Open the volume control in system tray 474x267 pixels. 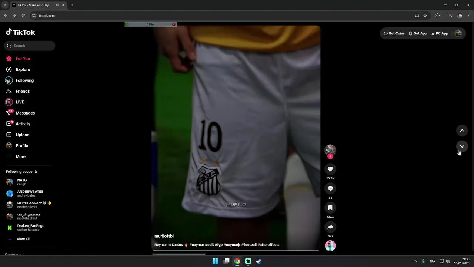(448, 261)
